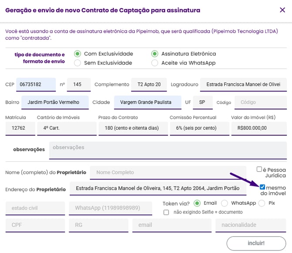Click the estado civil field
This screenshot has height=253, width=292.
click(35, 208)
